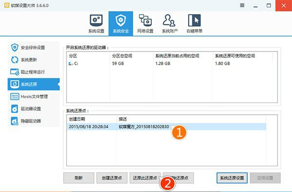Open 驱动器设置 in the sidebar
The width and height of the screenshot is (292, 192).
pyautogui.click(x=34, y=109)
